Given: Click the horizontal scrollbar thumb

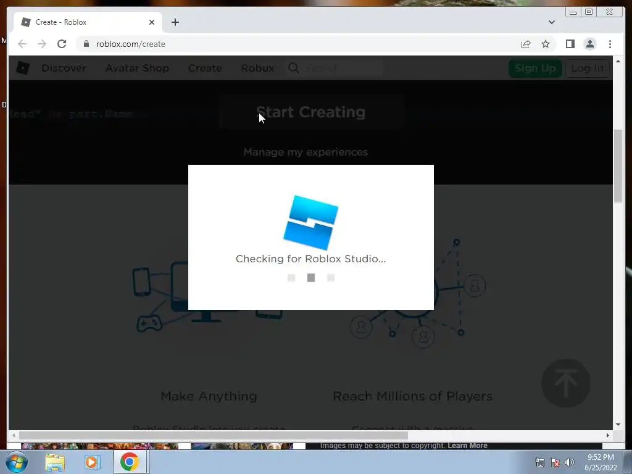Looking at the screenshot, I should [x=213, y=435].
